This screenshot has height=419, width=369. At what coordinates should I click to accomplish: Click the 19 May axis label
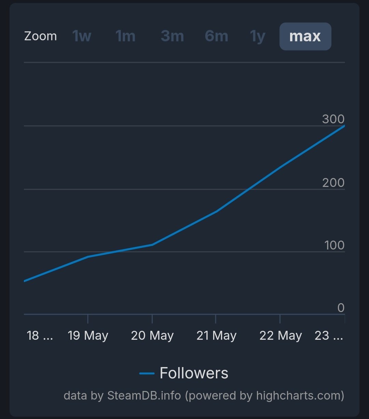pyautogui.click(x=88, y=335)
